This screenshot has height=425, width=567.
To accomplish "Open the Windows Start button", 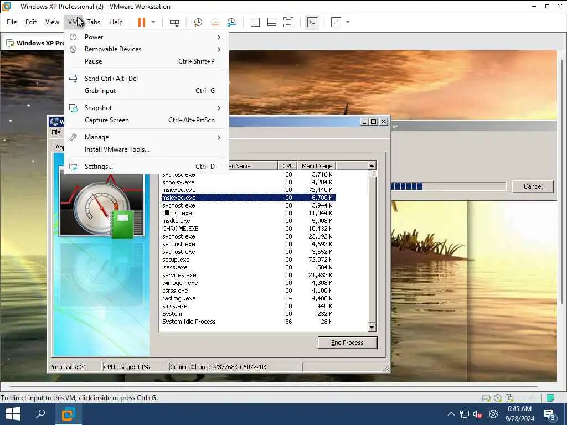I will (x=13, y=414).
